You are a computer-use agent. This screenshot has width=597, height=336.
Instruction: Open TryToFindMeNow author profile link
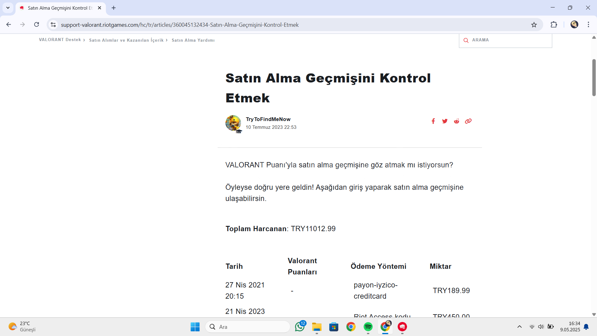pyautogui.click(x=268, y=119)
